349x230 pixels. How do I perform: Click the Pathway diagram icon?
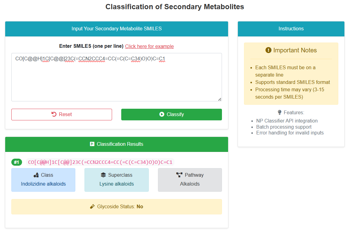click(x=179, y=175)
